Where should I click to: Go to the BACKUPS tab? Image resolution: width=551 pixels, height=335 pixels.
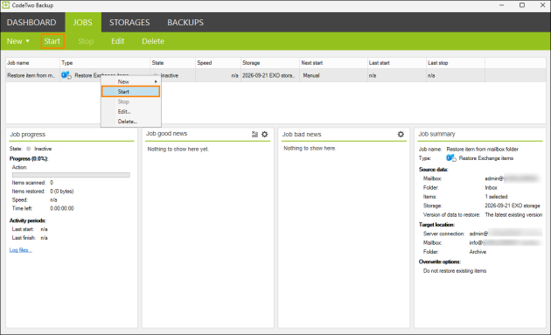click(185, 23)
